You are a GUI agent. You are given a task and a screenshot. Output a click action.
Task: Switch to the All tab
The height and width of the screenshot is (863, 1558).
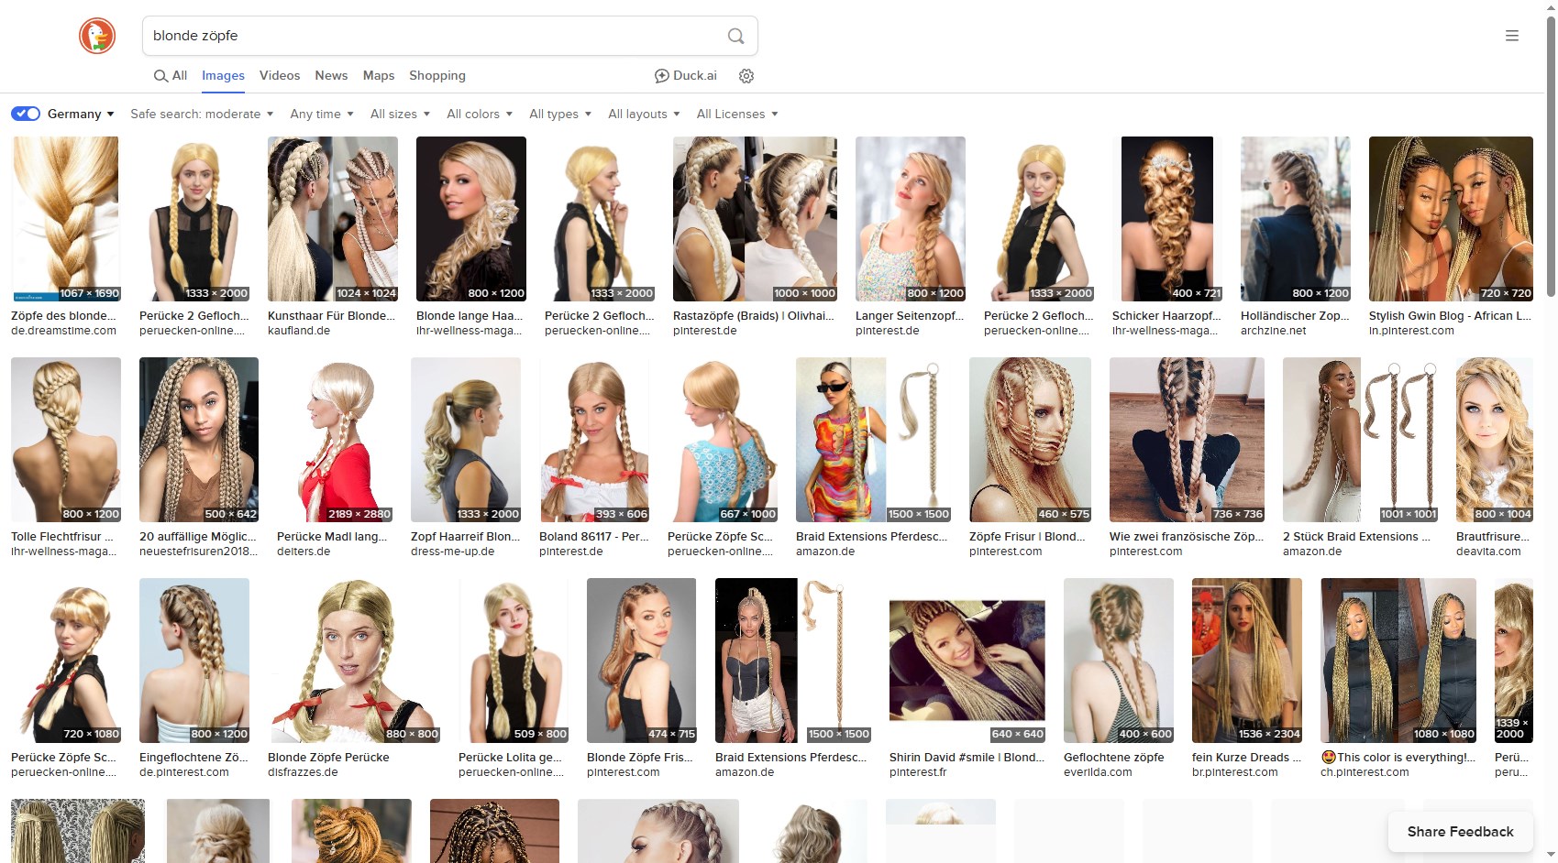point(171,76)
